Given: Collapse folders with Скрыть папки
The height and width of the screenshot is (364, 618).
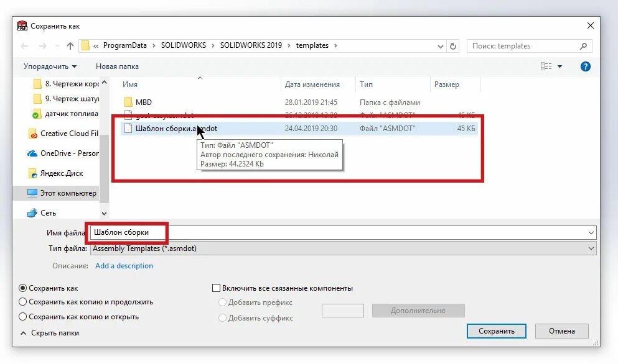Looking at the screenshot, I should point(50,333).
